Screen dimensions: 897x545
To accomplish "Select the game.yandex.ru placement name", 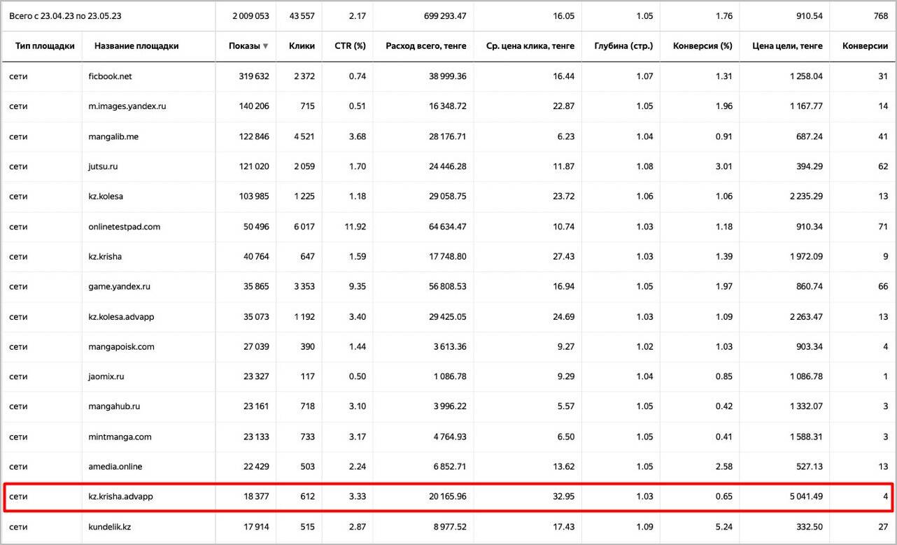I will (120, 287).
